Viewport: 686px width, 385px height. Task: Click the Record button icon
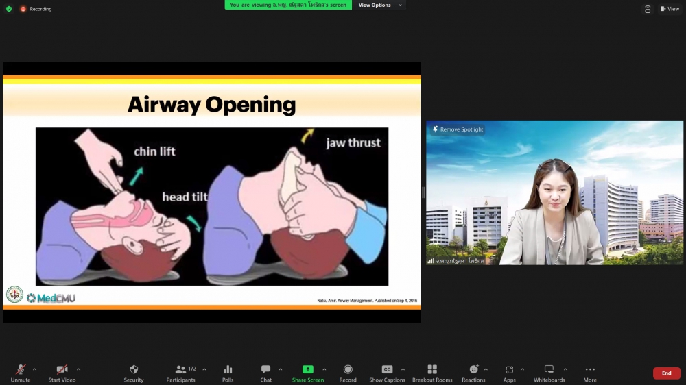click(x=348, y=370)
